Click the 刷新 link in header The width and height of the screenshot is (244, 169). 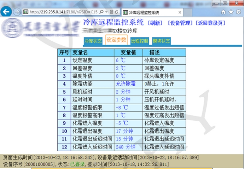coord(155,23)
